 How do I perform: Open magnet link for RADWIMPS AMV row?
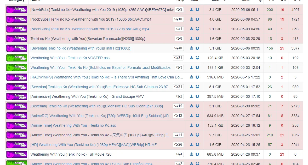pos(197,77)
